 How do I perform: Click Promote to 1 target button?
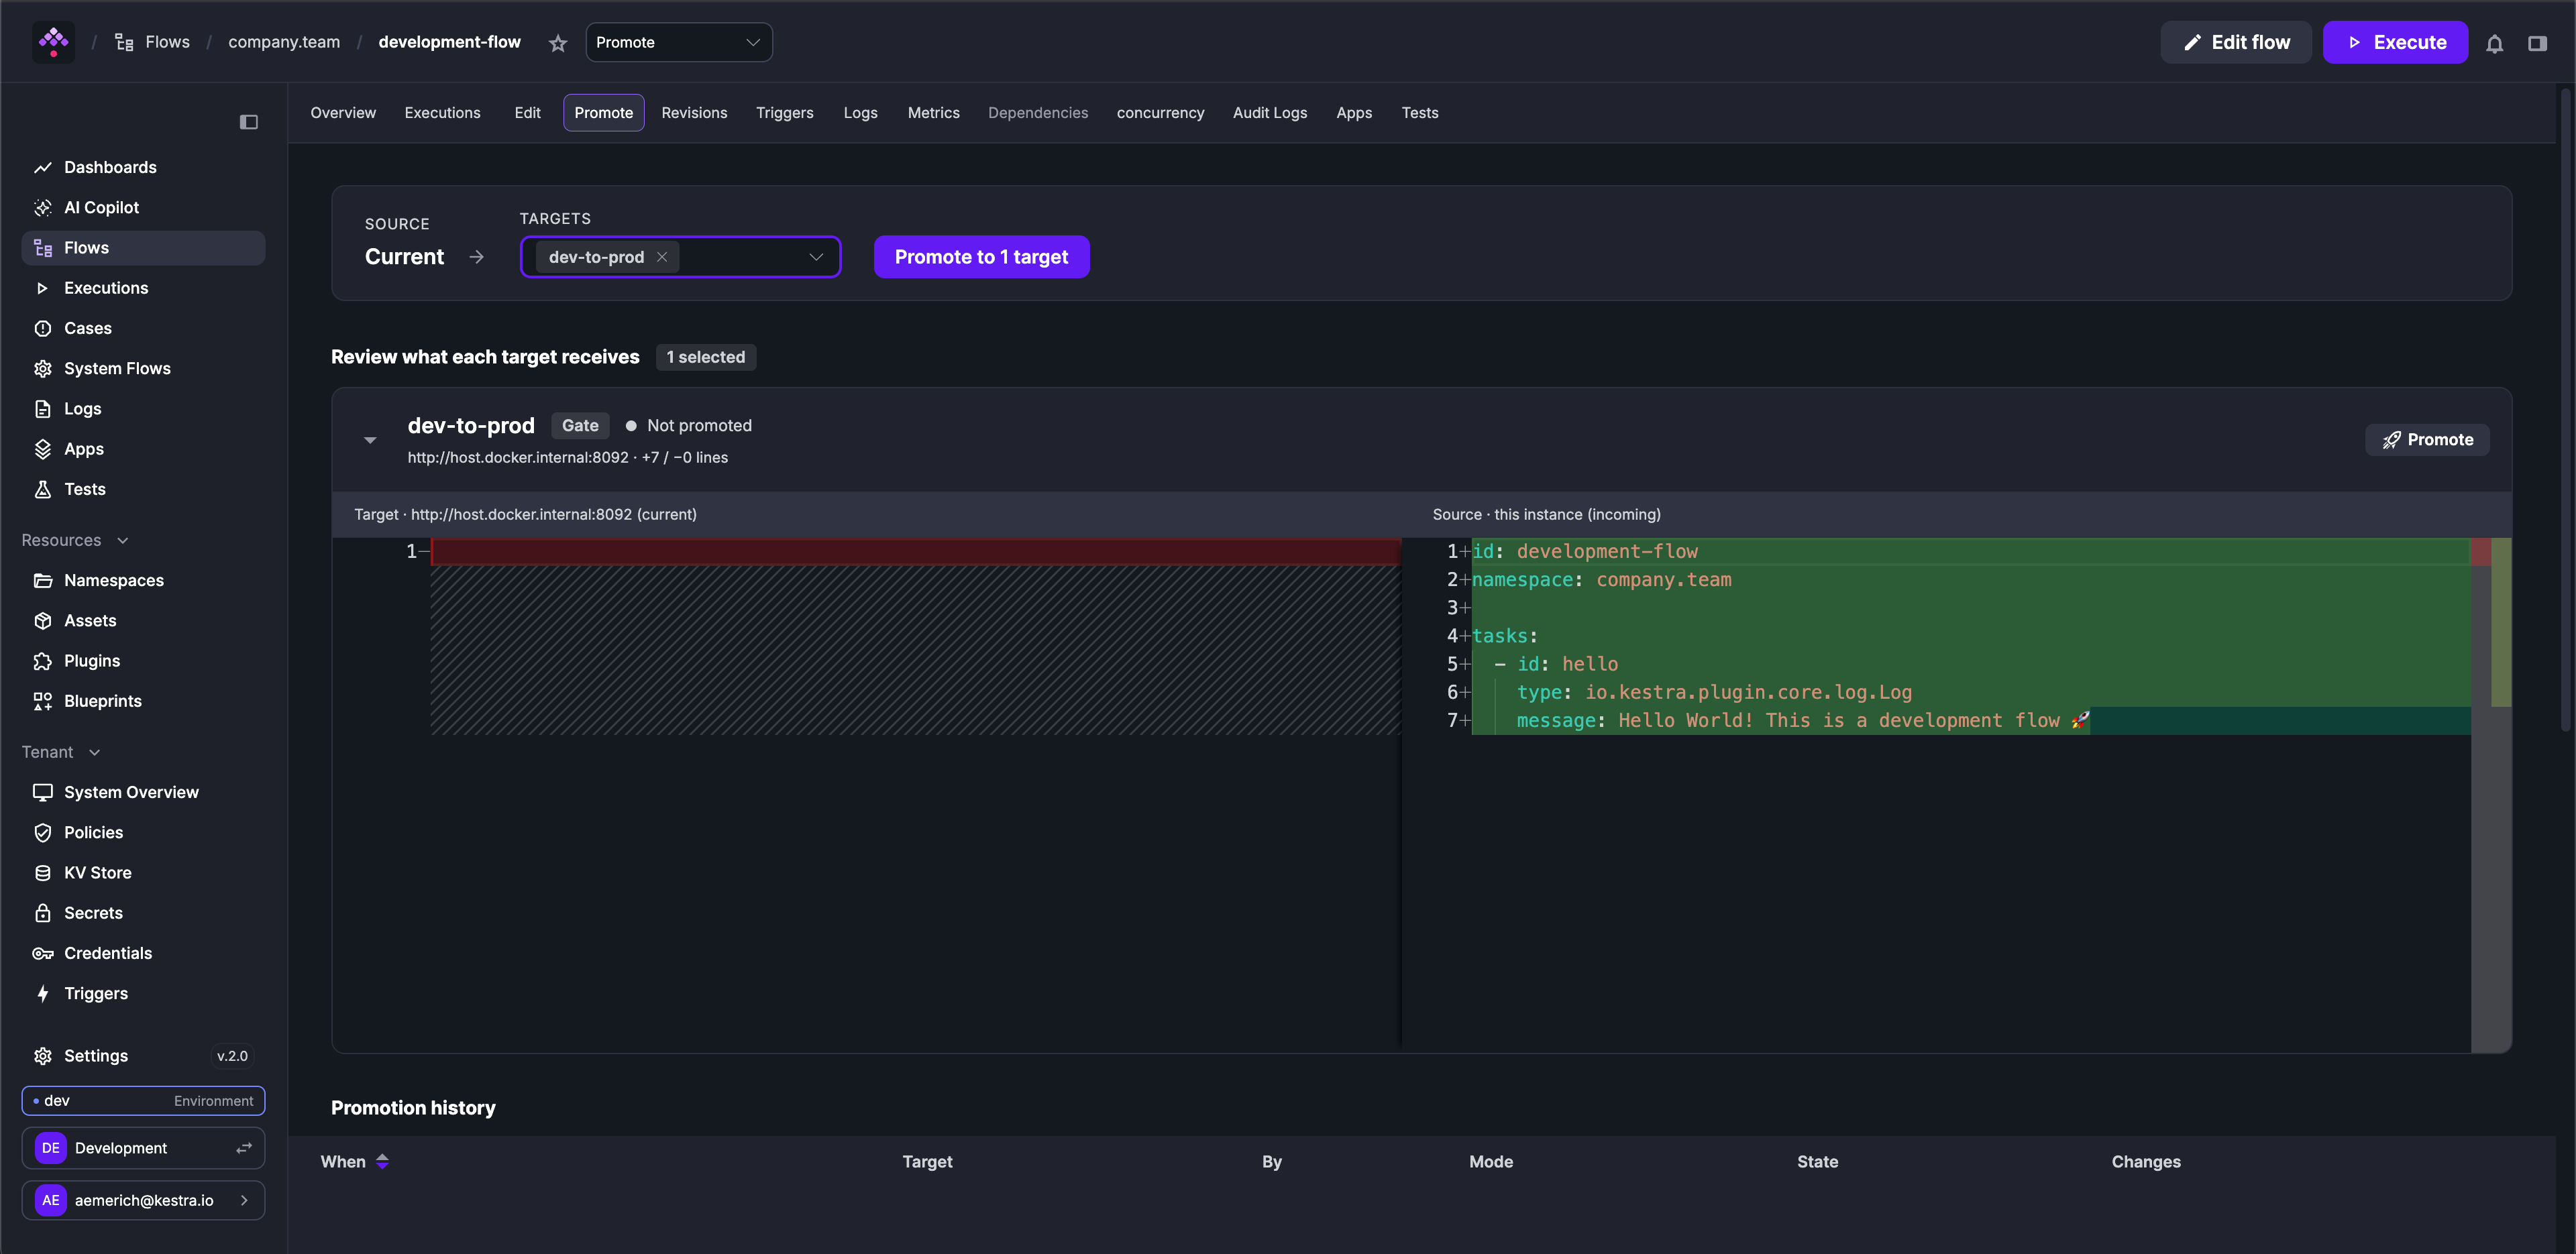981,257
